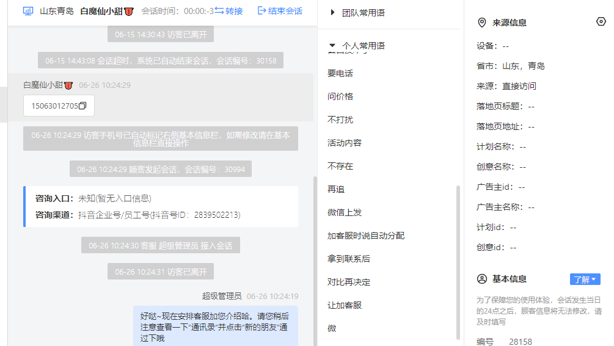Click the 06-26 10:24:31 访客已离开 notice
This screenshot has height=346, width=614.
[x=161, y=272]
